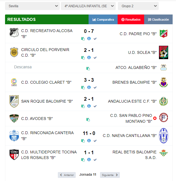Click info icon for Rinconada Cantera 11-0 match
176x181 pixels.
tap(89, 141)
